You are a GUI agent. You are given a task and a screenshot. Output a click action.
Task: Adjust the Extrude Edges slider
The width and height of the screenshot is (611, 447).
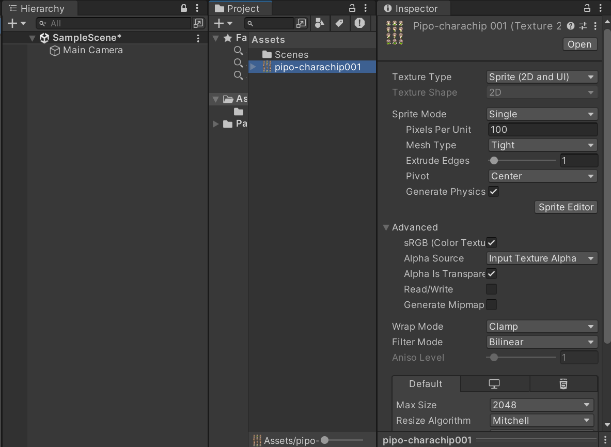[494, 161]
